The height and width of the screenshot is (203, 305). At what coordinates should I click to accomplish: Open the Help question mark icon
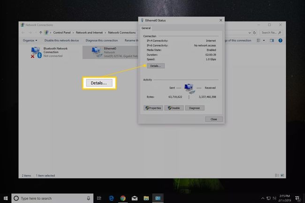tap(280, 40)
